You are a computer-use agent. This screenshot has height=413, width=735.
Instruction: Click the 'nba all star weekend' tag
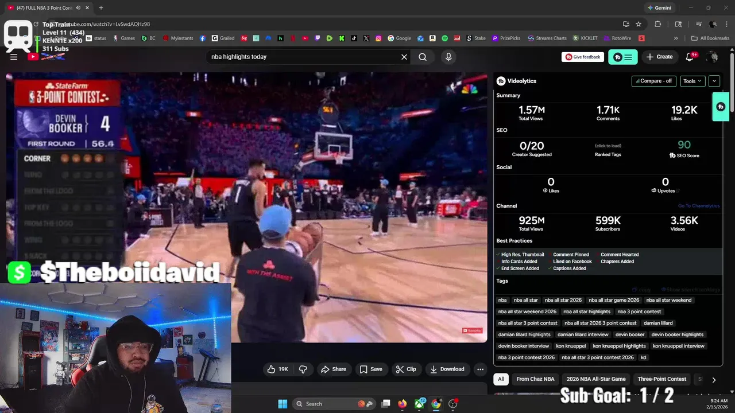(x=669, y=300)
